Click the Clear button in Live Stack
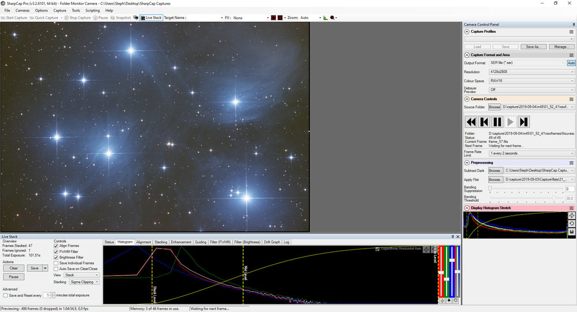 [14, 268]
